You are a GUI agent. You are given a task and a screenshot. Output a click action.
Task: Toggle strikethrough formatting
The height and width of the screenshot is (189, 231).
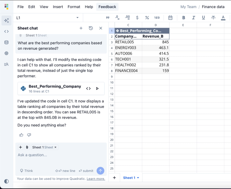click(x=213, y=18)
